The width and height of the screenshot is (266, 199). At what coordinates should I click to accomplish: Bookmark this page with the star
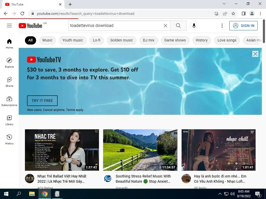[x=233, y=13]
